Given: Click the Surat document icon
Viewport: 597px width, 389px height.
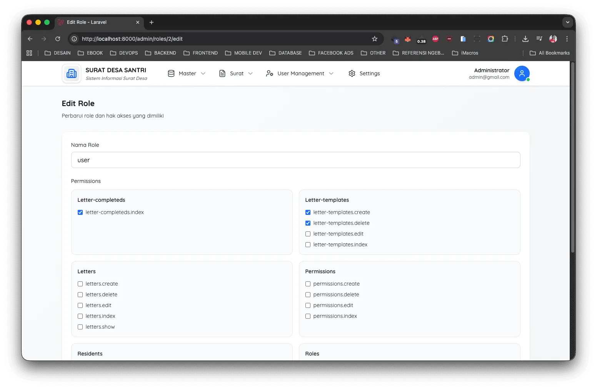Looking at the screenshot, I should point(222,73).
